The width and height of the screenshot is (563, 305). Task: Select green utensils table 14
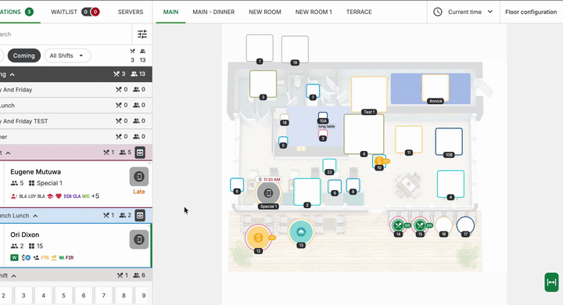click(x=398, y=225)
